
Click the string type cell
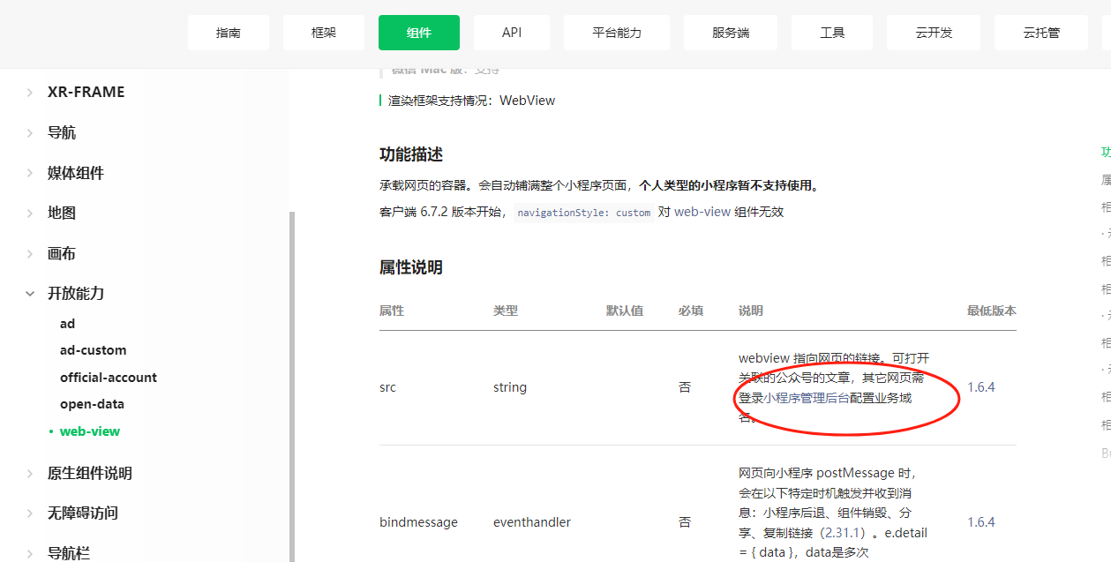click(x=510, y=387)
